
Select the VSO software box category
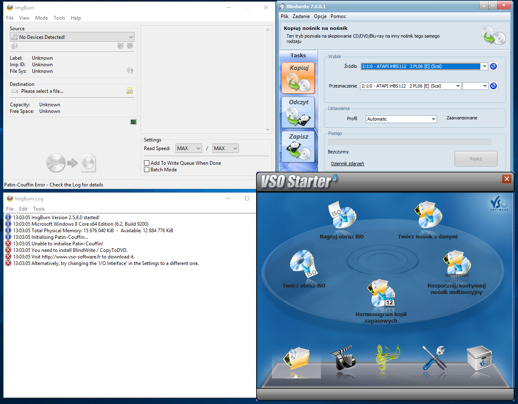point(479,358)
